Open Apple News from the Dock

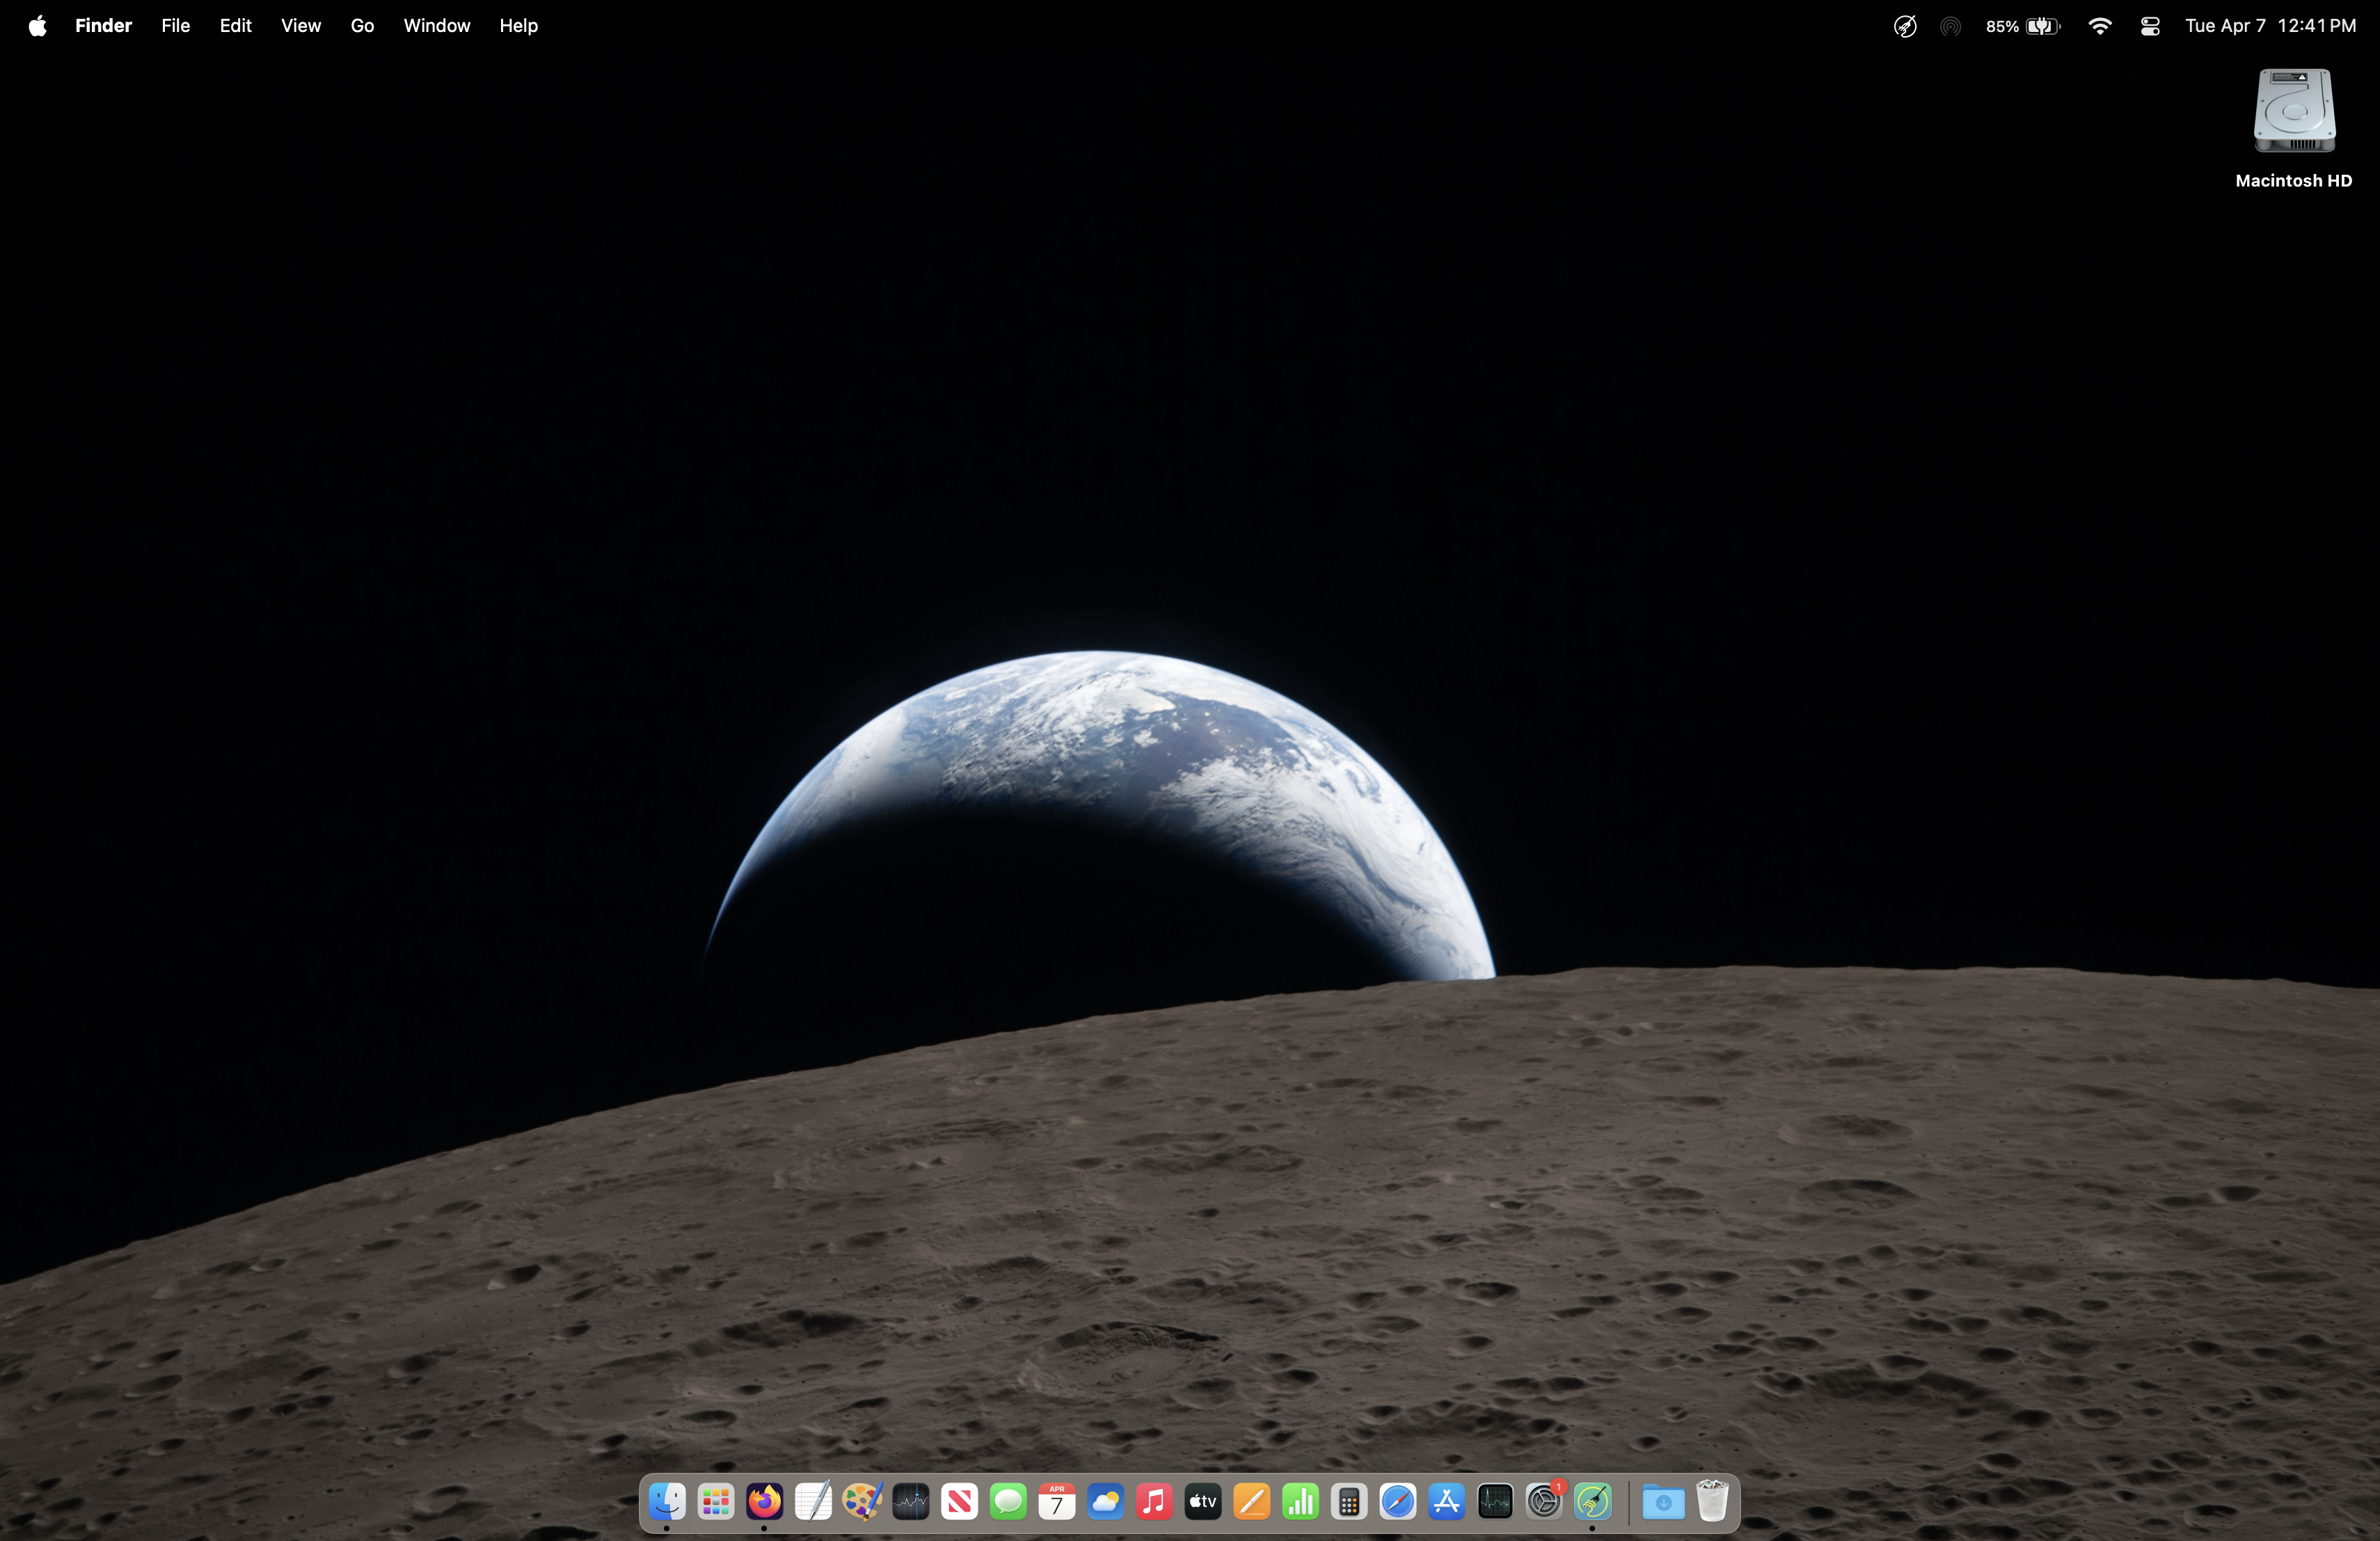(959, 1501)
